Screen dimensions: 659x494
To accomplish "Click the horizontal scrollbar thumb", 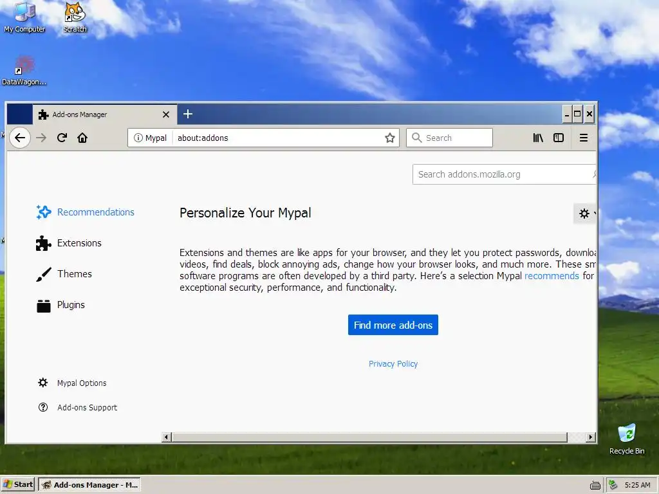I will point(370,437).
